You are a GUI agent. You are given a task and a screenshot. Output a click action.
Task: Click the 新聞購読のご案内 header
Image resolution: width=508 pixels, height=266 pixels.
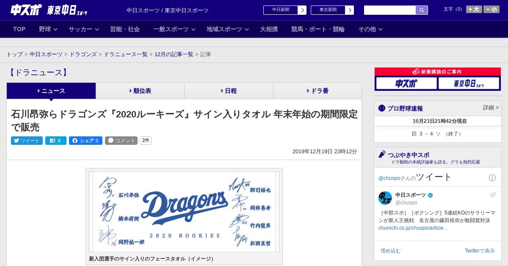point(438,72)
